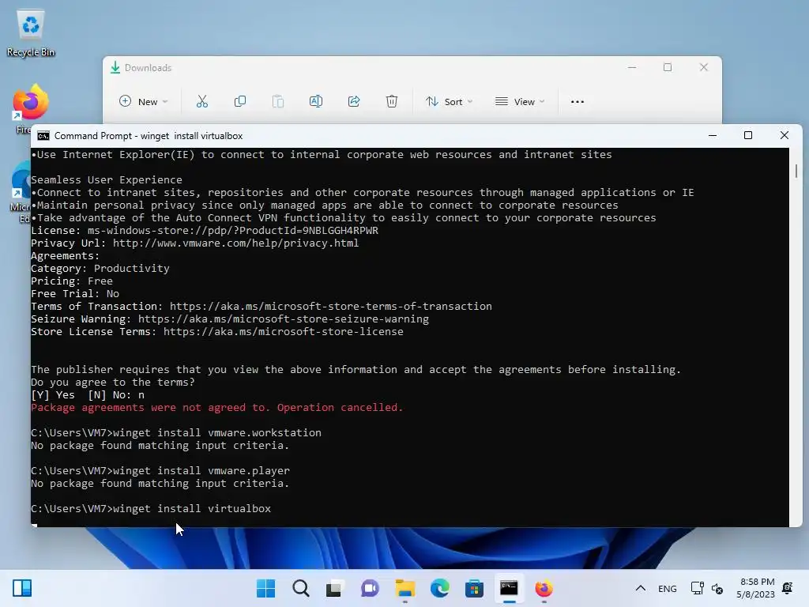Viewport: 809px width, 607px height.
Task: Open the Widgets icon on taskbar
Action: 22,588
